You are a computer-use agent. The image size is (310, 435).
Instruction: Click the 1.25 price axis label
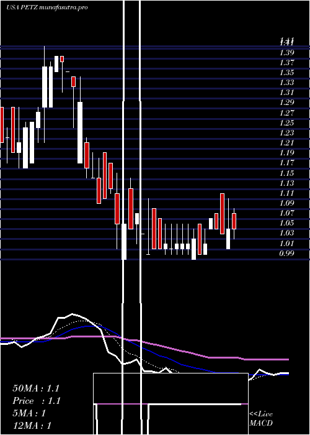coord(286,122)
